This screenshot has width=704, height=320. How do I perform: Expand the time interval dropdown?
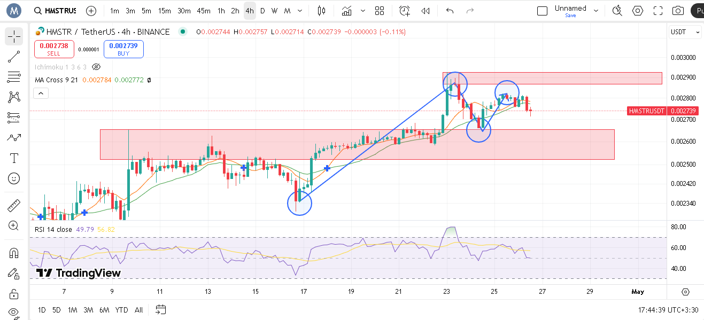tap(299, 11)
